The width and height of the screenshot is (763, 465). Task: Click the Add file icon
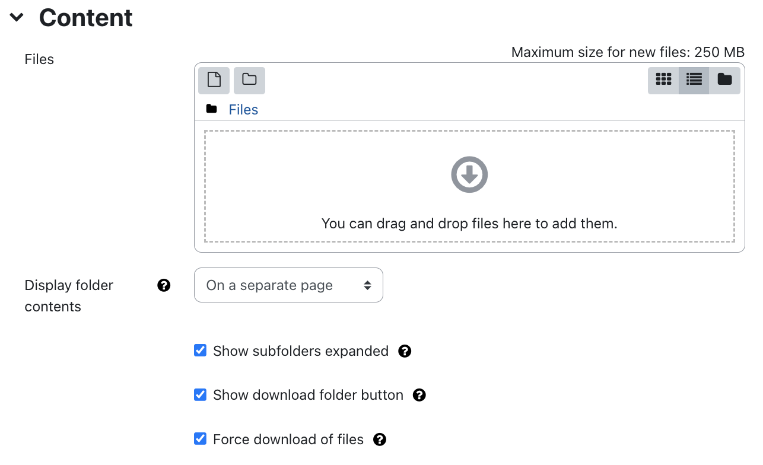[x=214, y=80]
